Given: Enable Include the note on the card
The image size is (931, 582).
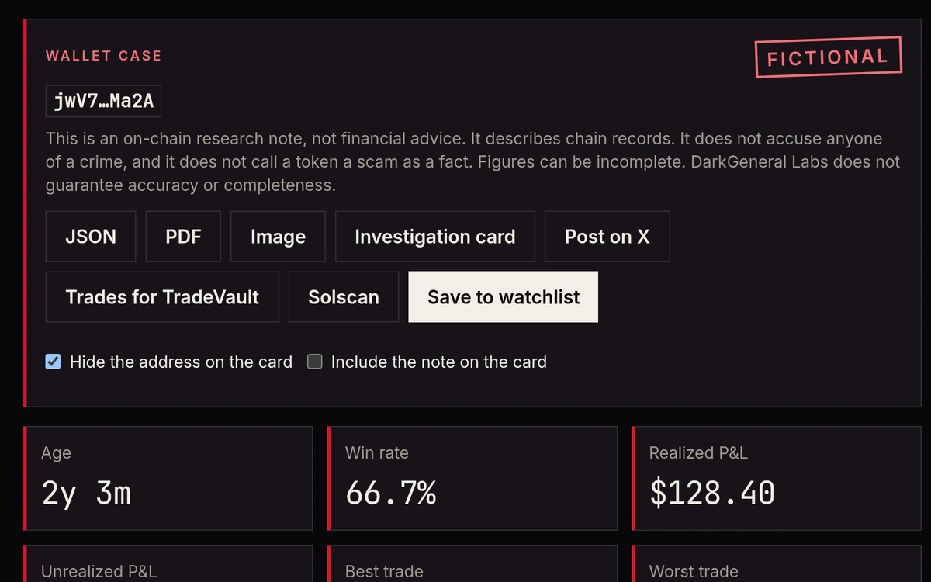Looking at the screenshot, I should (x=315, y=362).
